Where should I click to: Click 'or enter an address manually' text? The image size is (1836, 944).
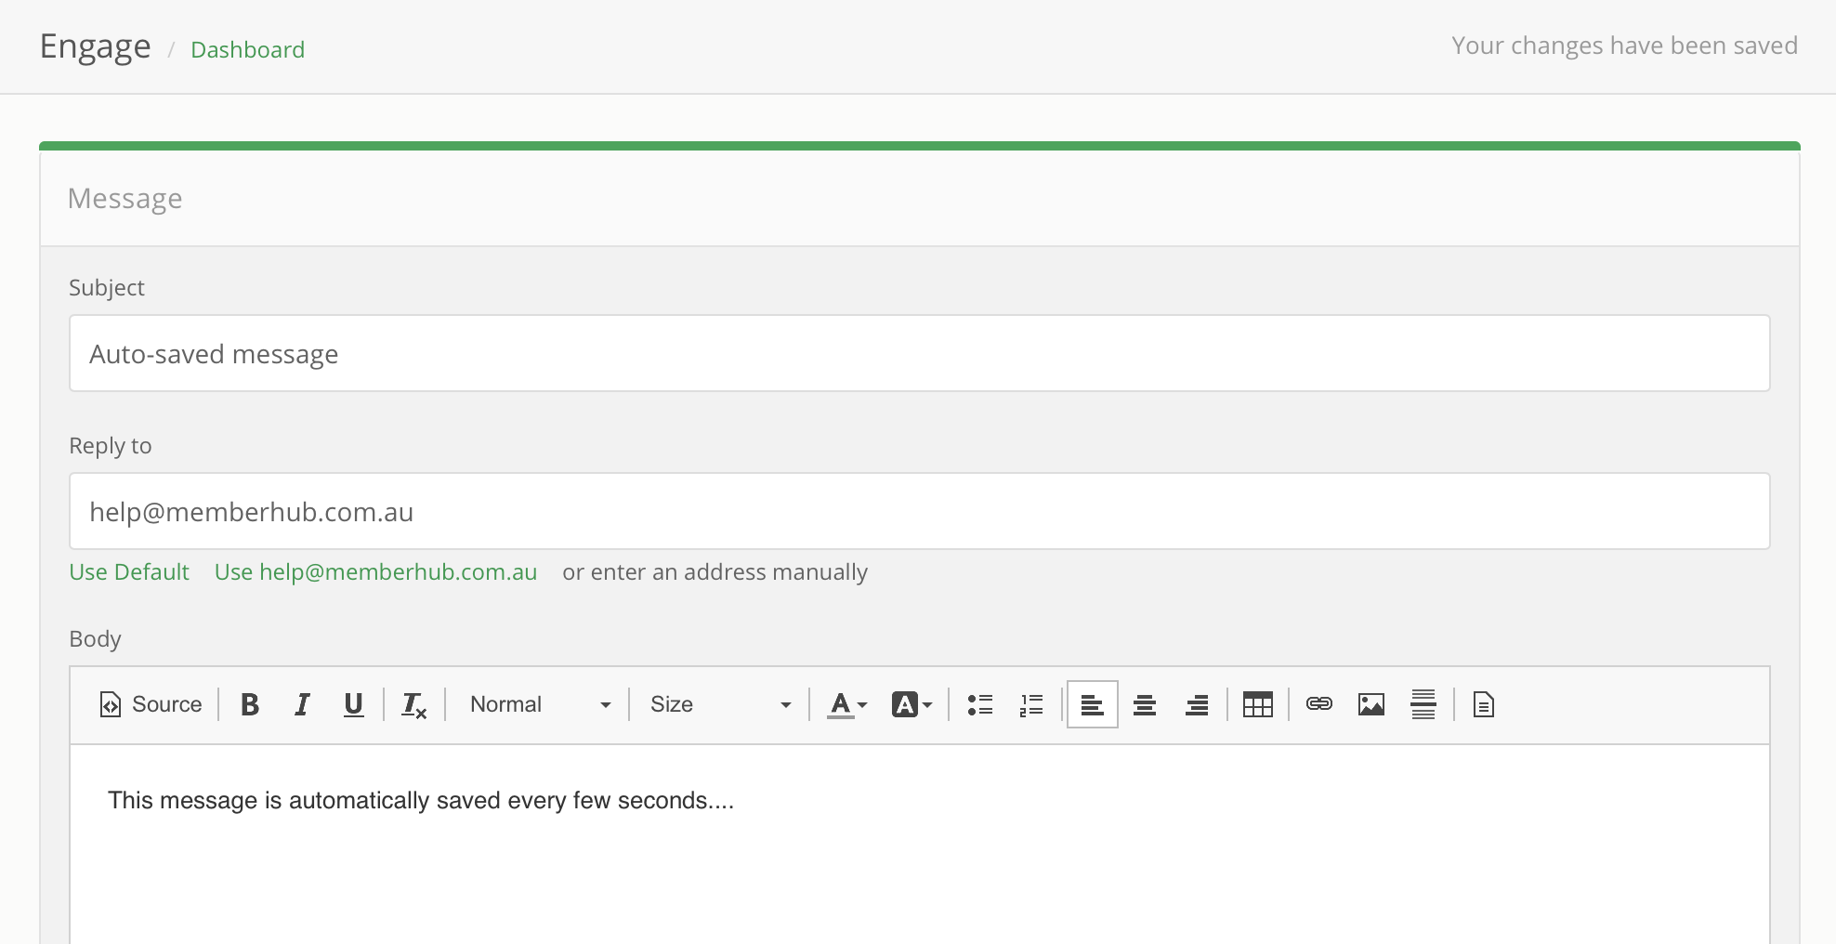click(715, 571)
